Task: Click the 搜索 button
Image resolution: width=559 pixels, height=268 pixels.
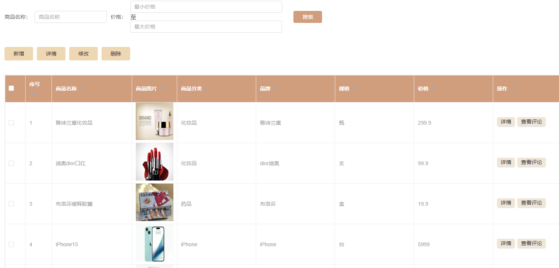Action: pos(308,17)
